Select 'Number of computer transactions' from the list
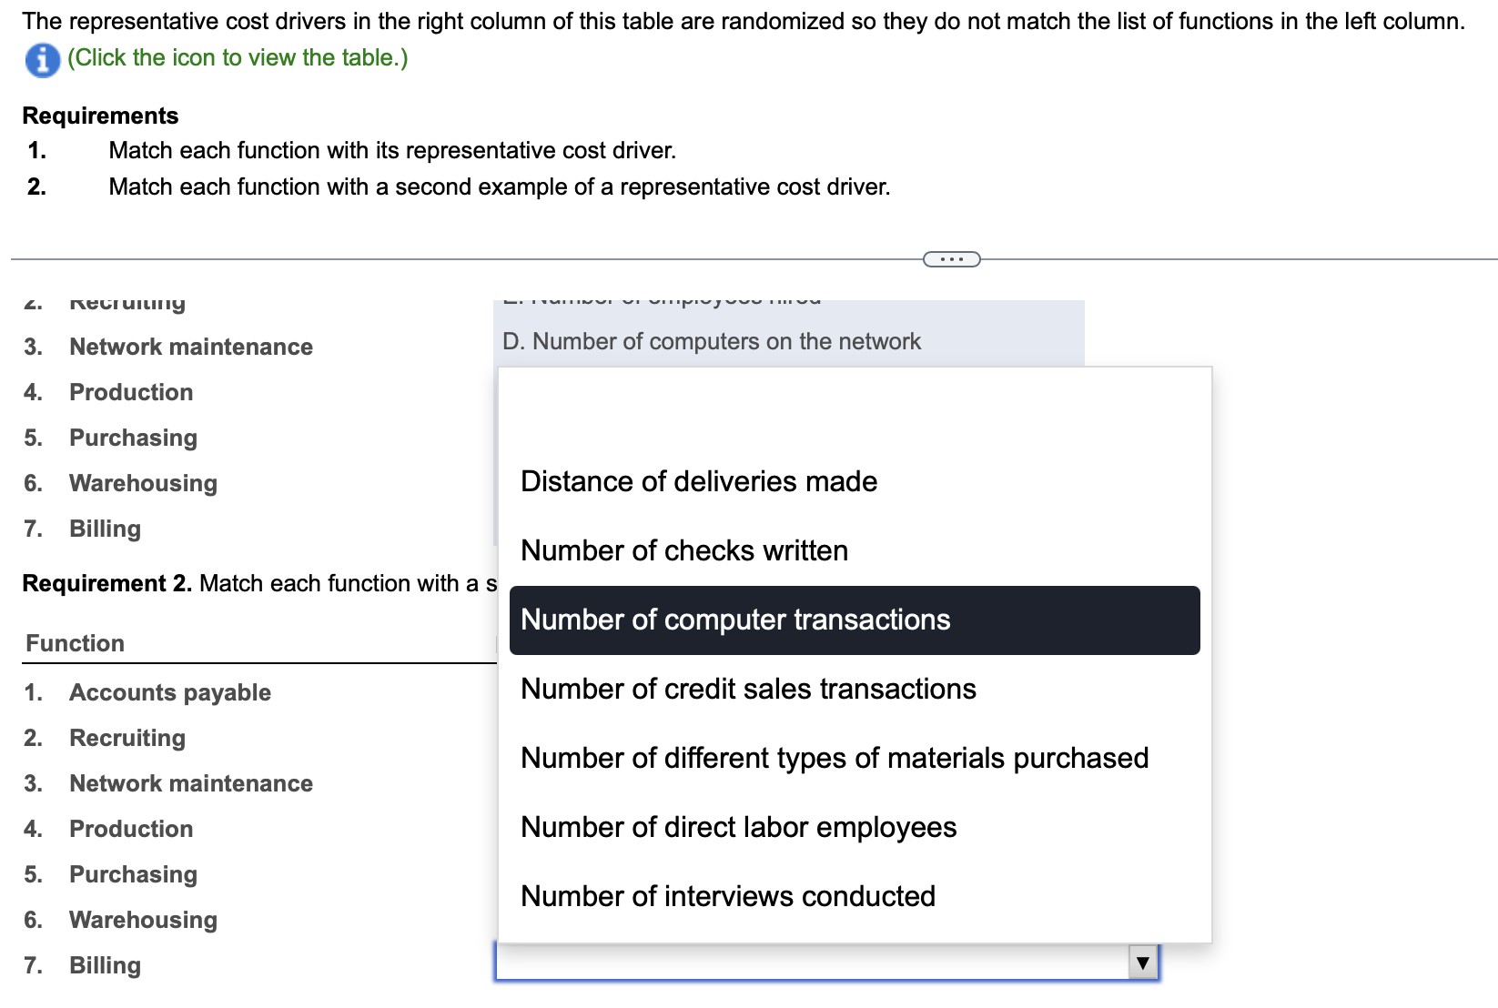The height and width of the screenshot is (1008, 1498). pyautogui.click(x=735, y=620)
